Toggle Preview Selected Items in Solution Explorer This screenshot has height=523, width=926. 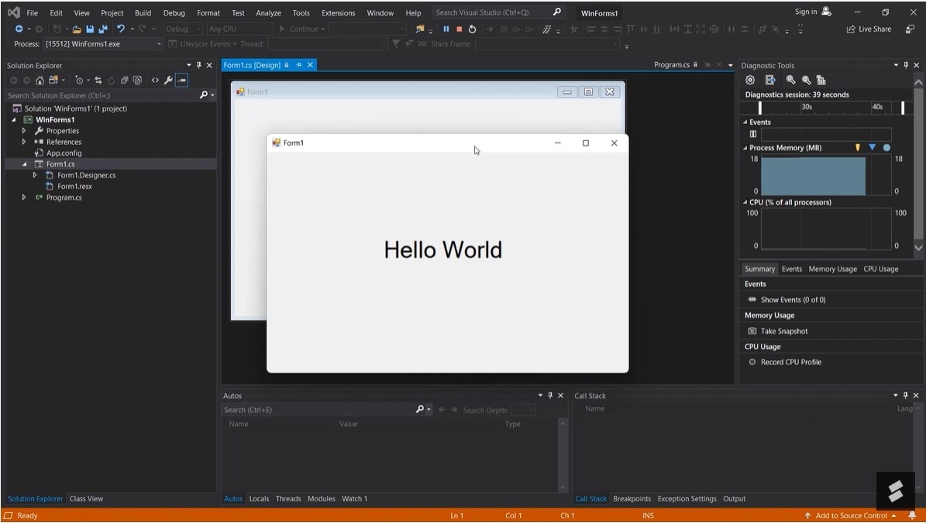tap(181, 80)
